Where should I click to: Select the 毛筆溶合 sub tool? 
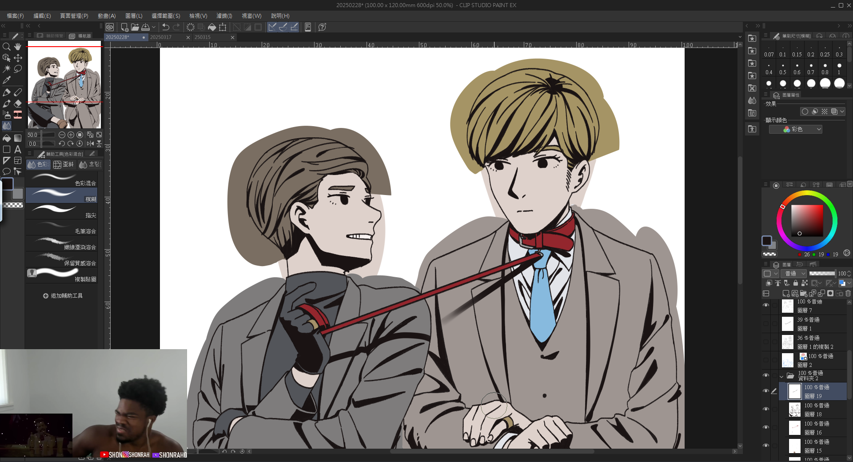pos(62,227)
